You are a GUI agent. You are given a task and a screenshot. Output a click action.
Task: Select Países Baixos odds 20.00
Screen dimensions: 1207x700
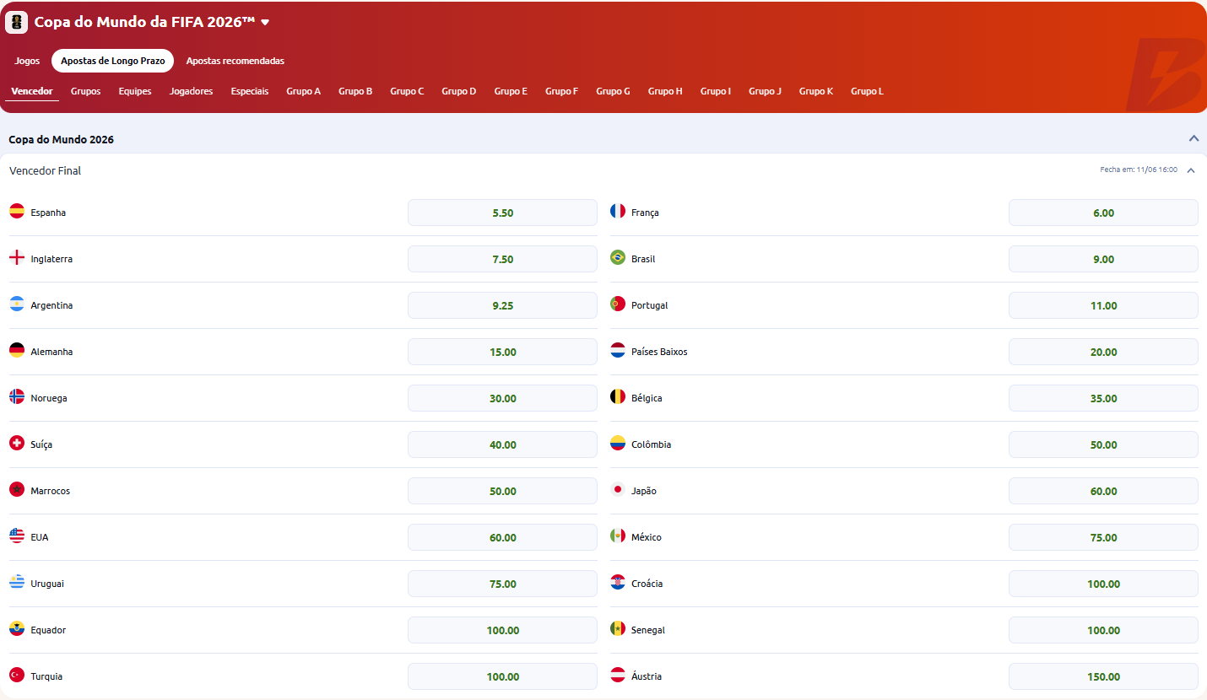(x=1103, y=352)
